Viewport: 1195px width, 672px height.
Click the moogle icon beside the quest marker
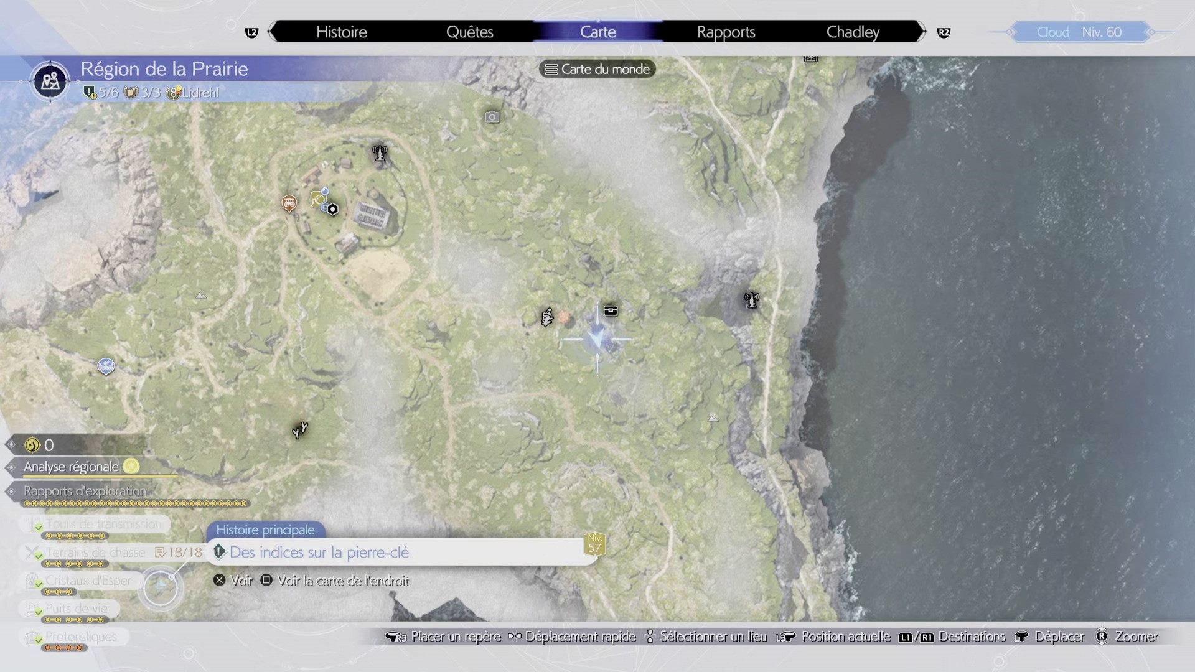[x=546, y=316]
